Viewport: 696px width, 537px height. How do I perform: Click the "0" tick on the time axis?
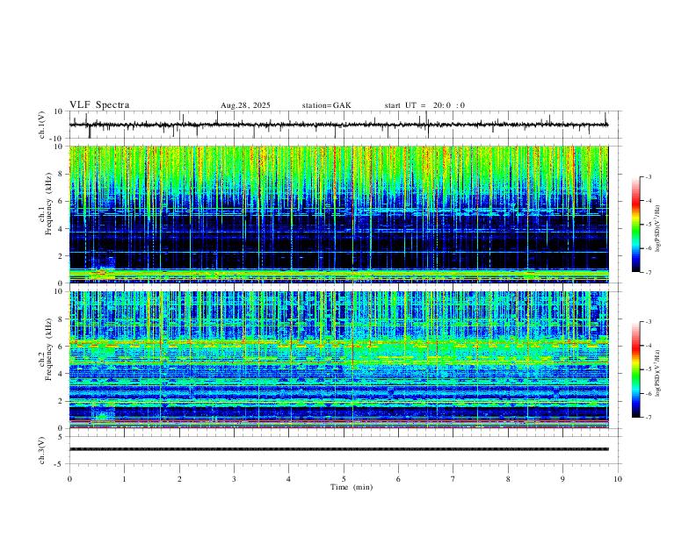point(69,479)
